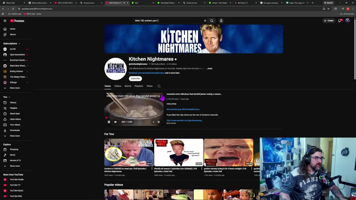The width and height of the screenshot is (356, 200).
Task: Clear the search box with X
Action: (x=205, y=21)
